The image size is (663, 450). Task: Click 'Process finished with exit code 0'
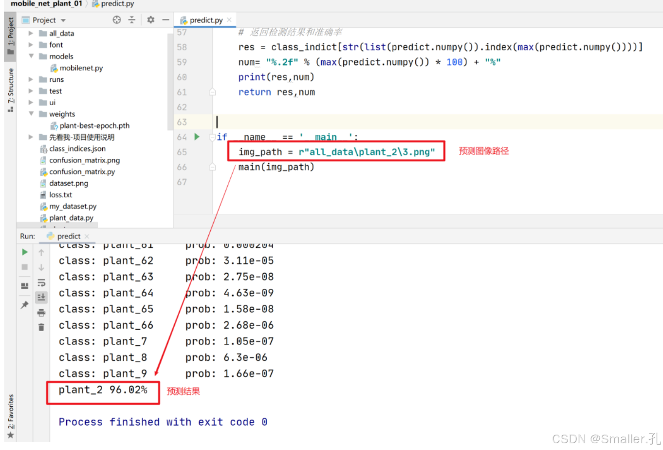(x=163, y=422)
